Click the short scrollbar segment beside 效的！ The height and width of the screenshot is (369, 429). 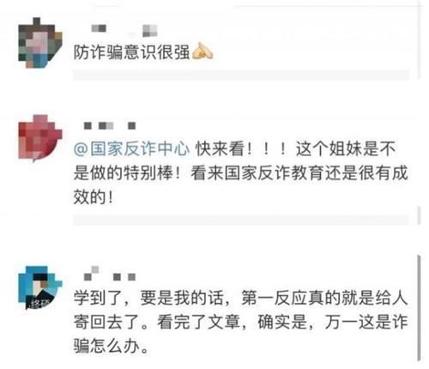coord(419,215)
